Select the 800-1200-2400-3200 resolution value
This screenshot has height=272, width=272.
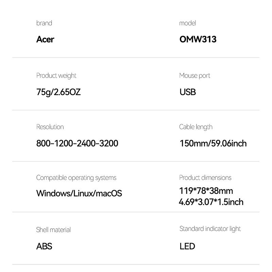tap(77, 143)
